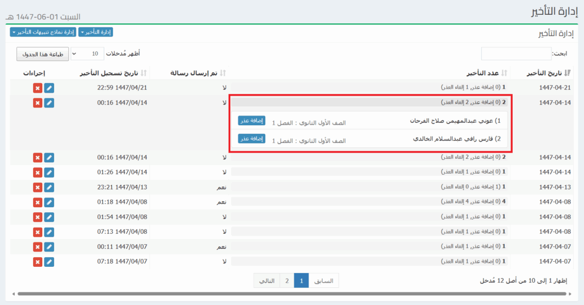Click the horizontal scrollbar at the table bottom

292,294
